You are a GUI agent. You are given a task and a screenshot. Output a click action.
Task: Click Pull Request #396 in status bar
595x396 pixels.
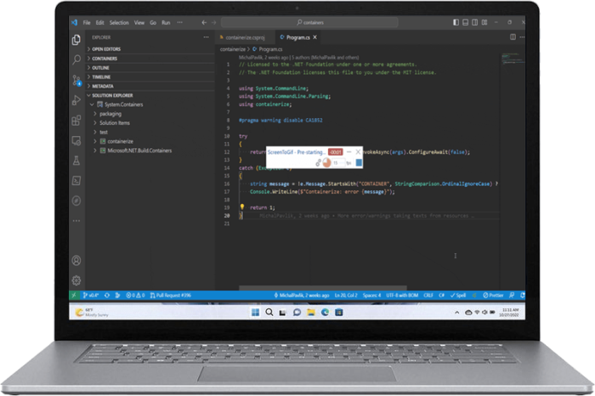tap(173, 295)
